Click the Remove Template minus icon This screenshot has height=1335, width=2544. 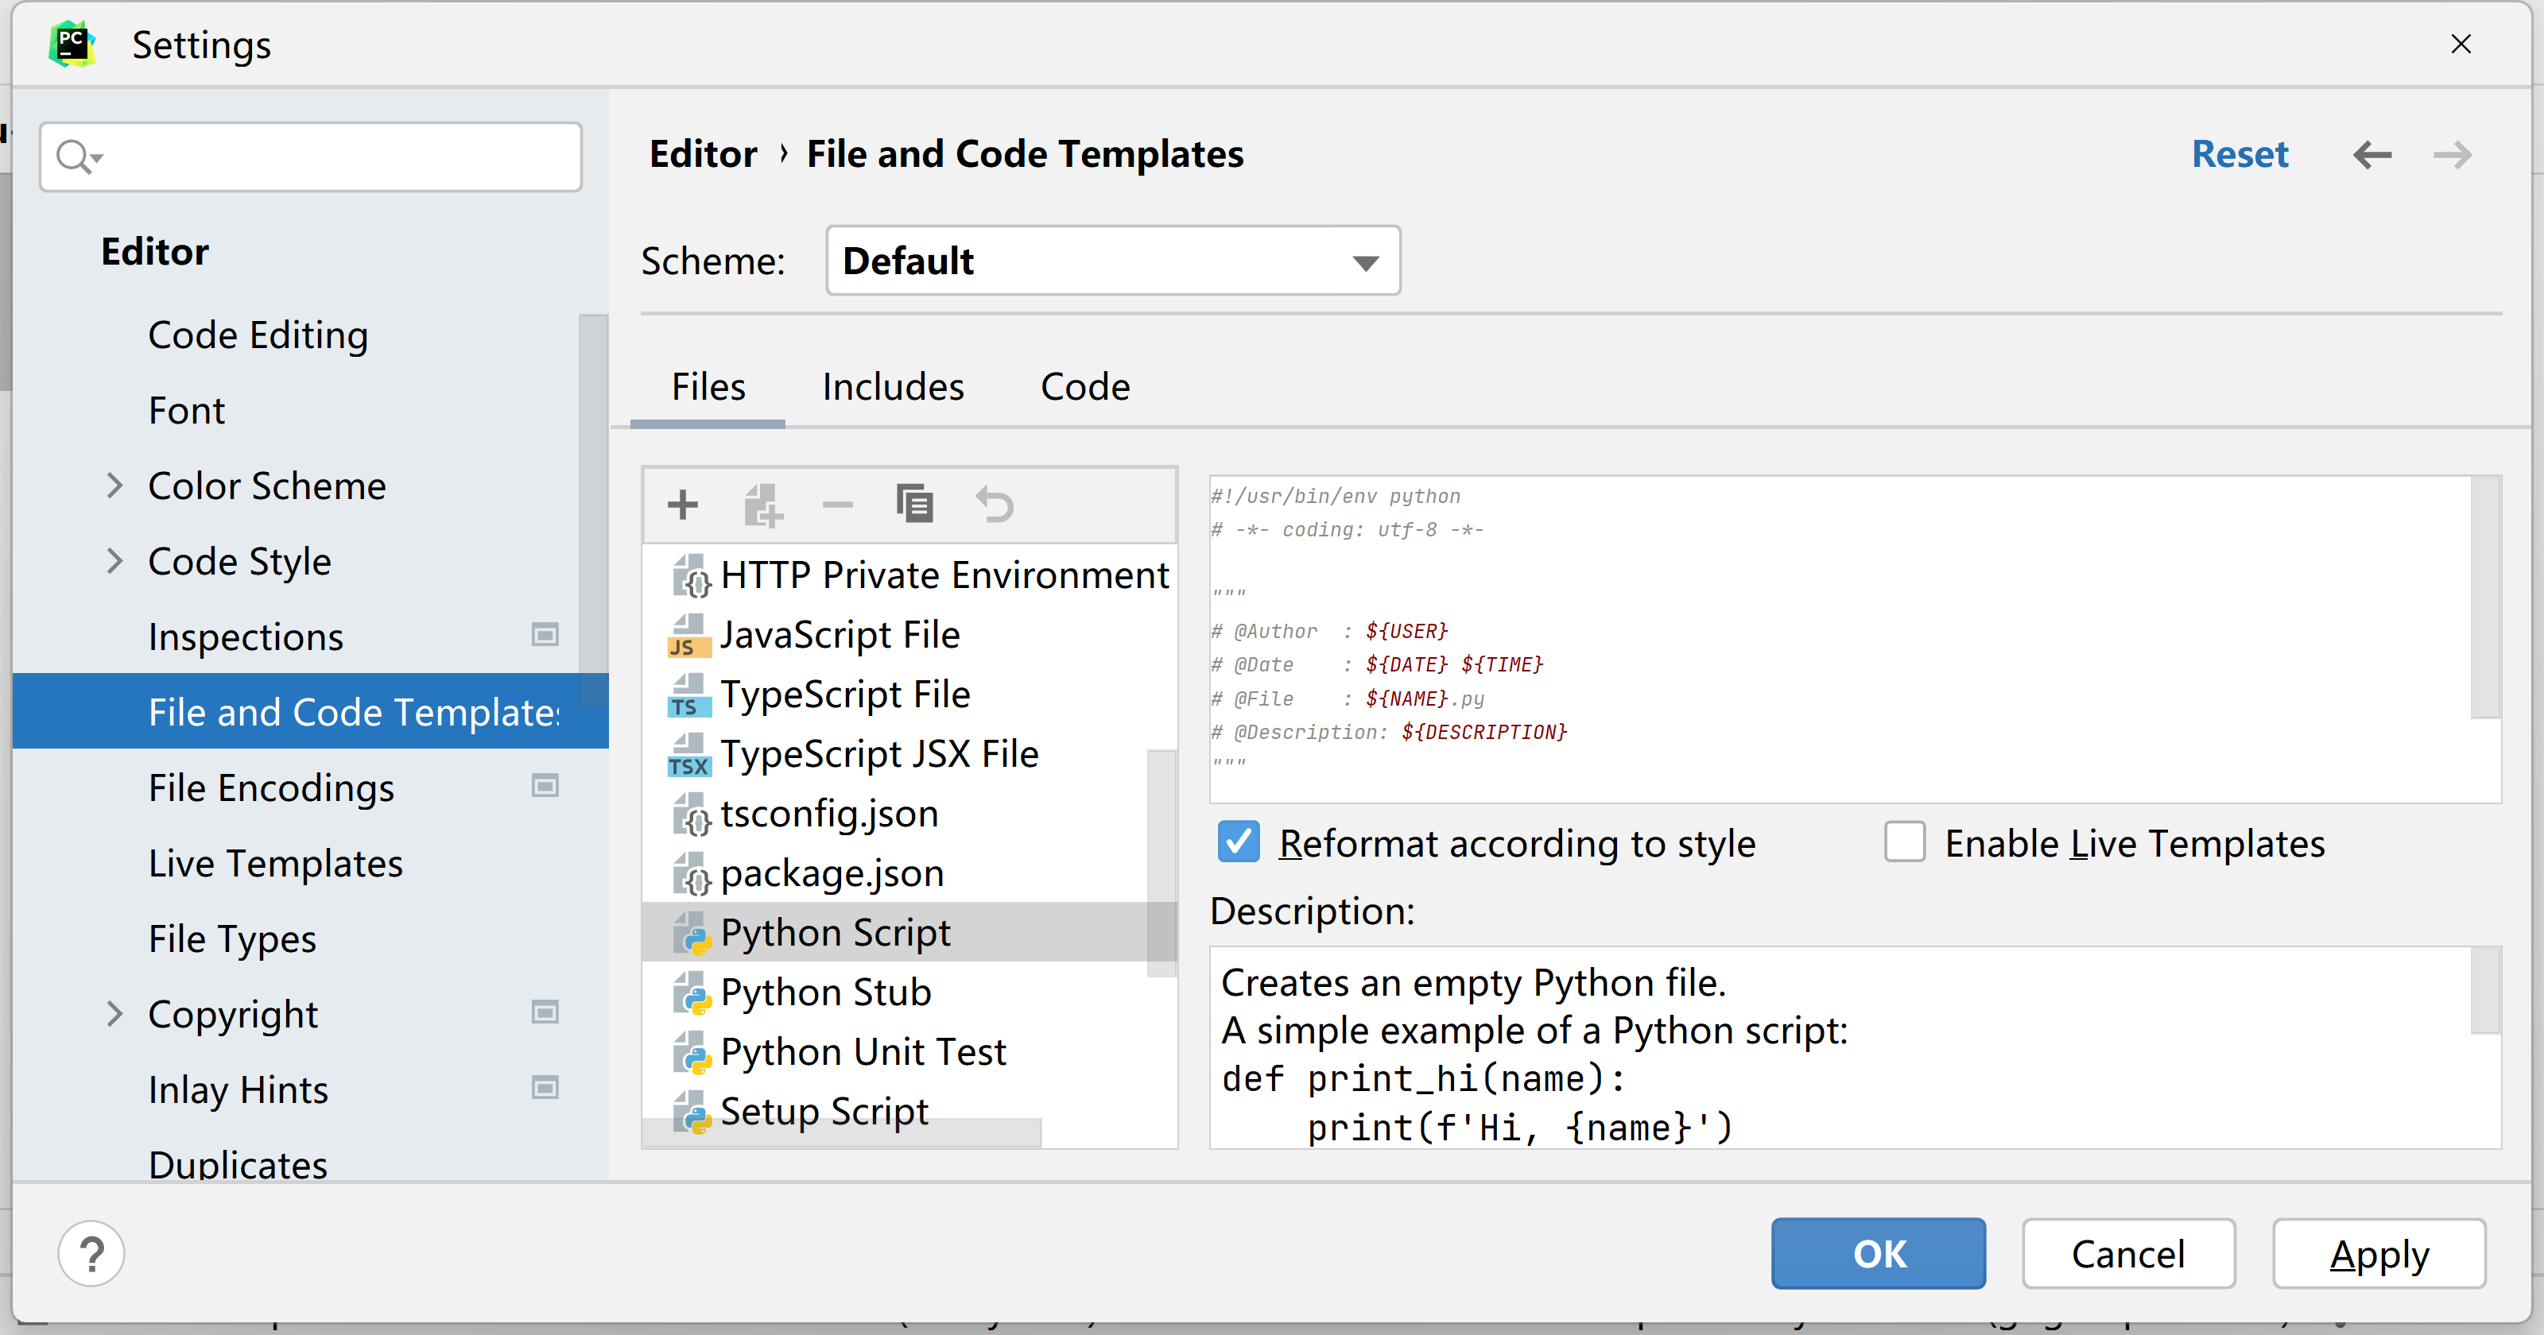point(836,505)
